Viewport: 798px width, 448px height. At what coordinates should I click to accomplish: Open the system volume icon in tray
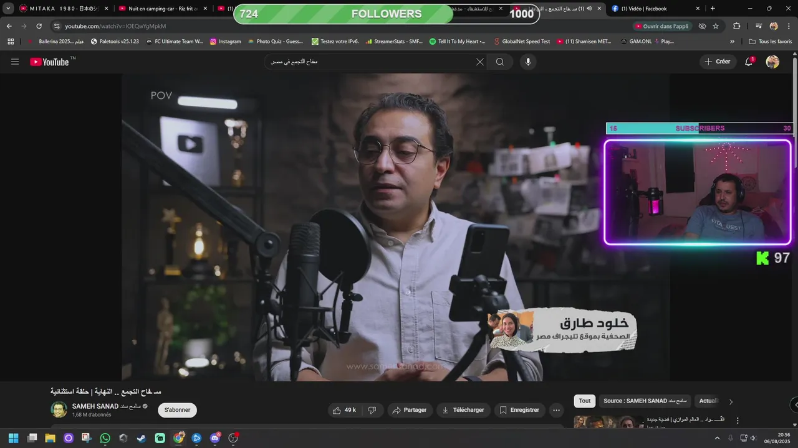(x=753, y=438)
